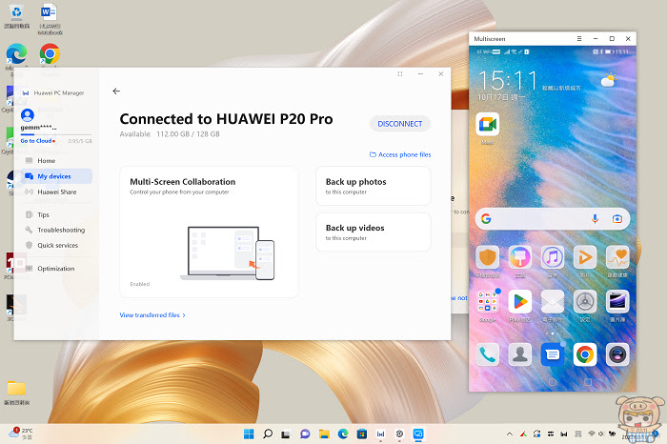This screenshot has width=667, height=444.
Task: Click the PC Manager four-dot menu icon
Action: click(400, 74)
